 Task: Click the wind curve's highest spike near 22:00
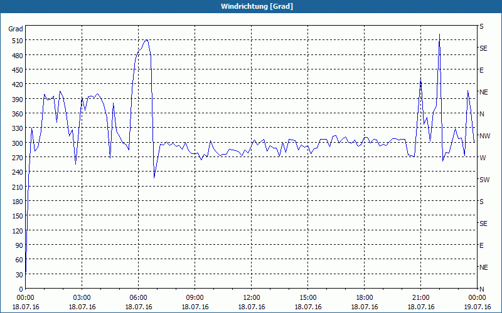click(x=439, y=34)
